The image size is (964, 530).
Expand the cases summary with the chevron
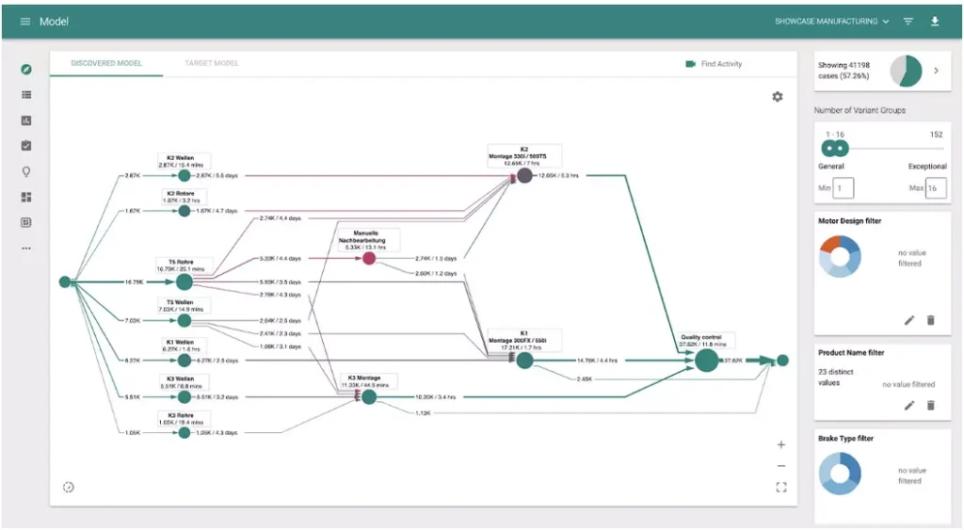click(936, 71)
